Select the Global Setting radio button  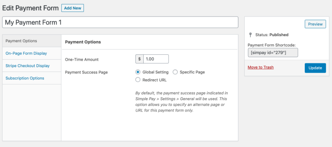click(x=138, y=72)
